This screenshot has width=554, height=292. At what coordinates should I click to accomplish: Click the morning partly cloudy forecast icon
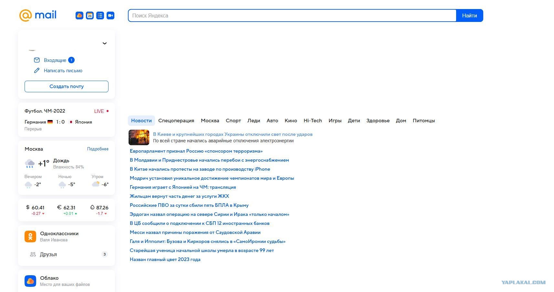pos(96,184)
